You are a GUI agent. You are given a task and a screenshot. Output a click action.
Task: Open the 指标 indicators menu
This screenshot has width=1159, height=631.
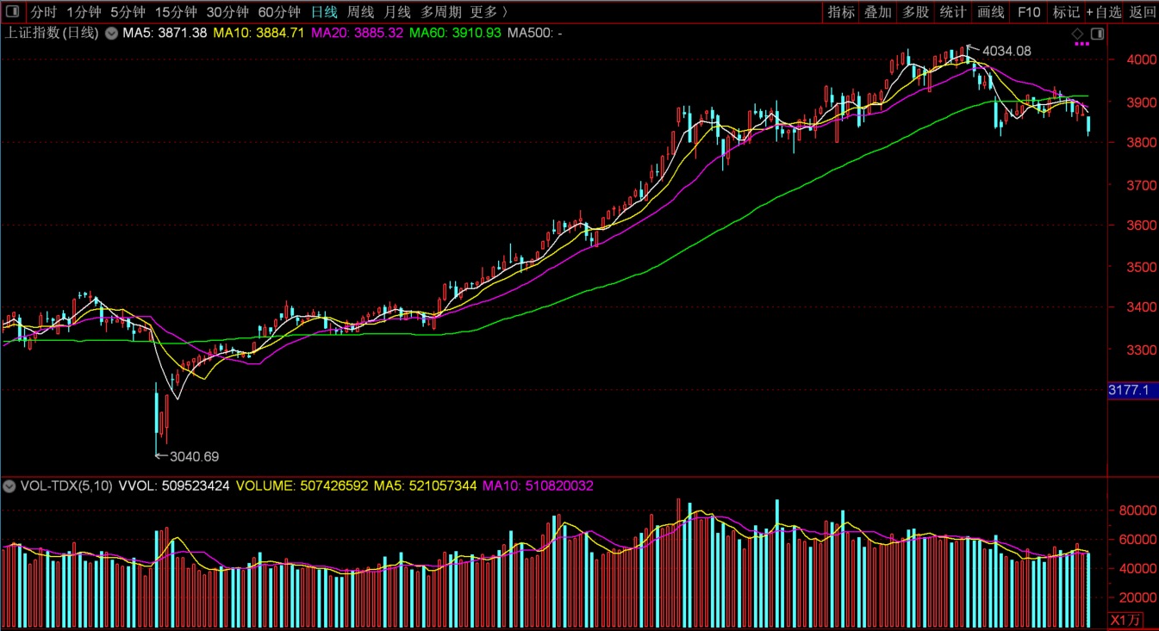(841, 12)
